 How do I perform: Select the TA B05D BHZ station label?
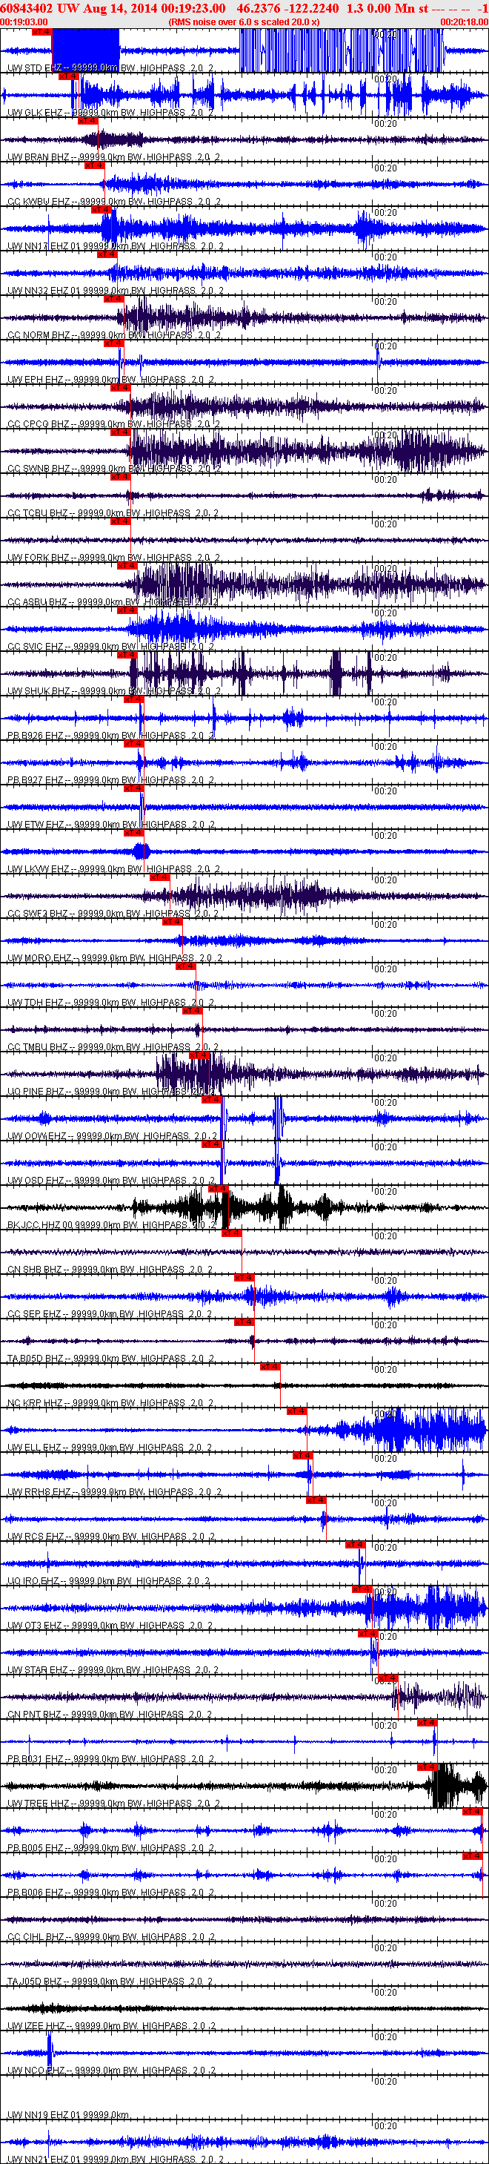[110, 1359]
